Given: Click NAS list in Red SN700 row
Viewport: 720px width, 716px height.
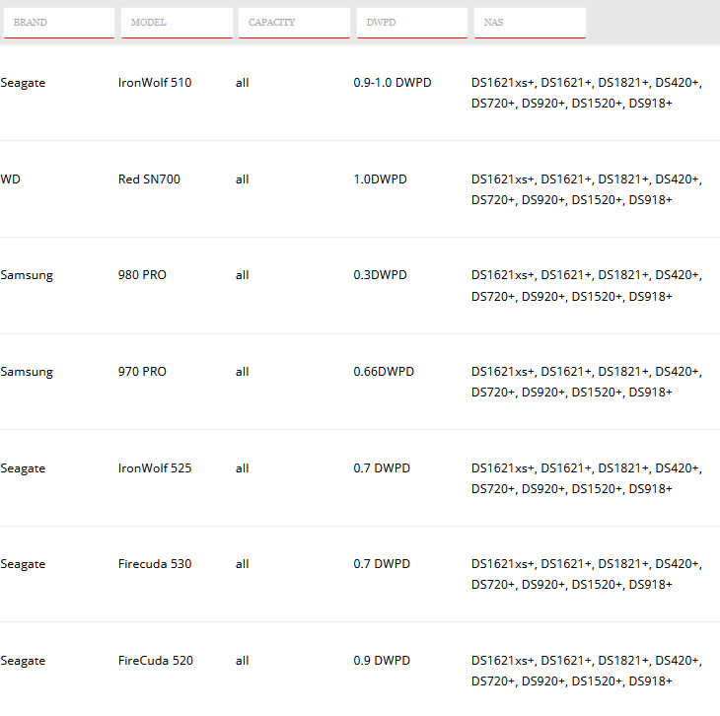Looking at the screenshot, I should click(587, 189).
